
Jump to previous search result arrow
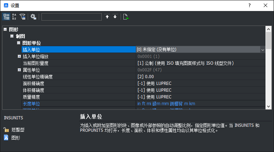click(x=107, y=17)
